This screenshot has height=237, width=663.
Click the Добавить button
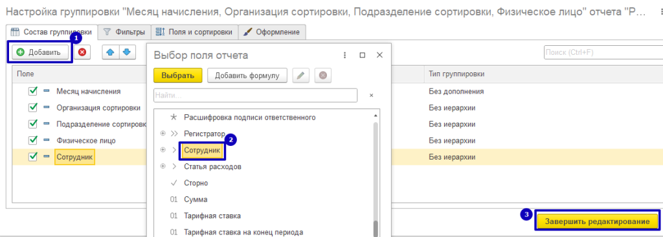(x=39, y=52)
